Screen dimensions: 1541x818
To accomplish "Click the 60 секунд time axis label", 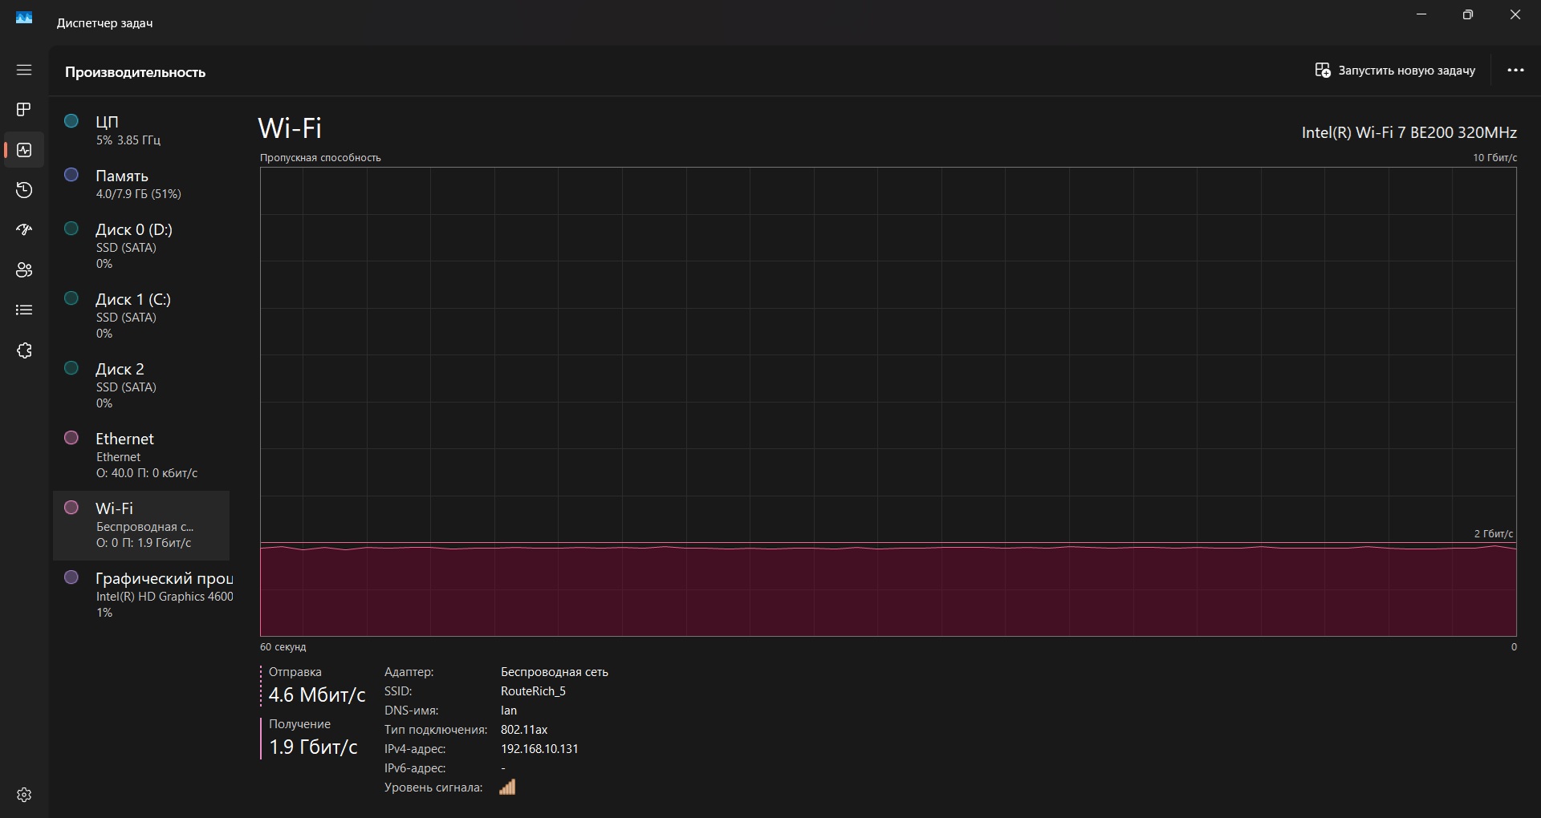I will pos(283,647).
